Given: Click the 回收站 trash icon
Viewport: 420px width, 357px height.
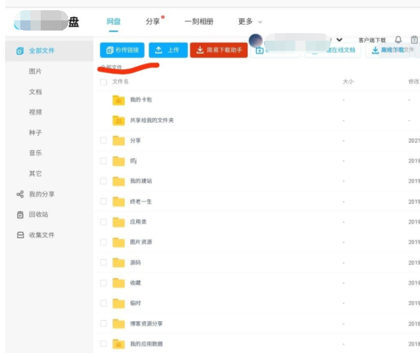Looking at the screenshot, I should click(20, 214).
